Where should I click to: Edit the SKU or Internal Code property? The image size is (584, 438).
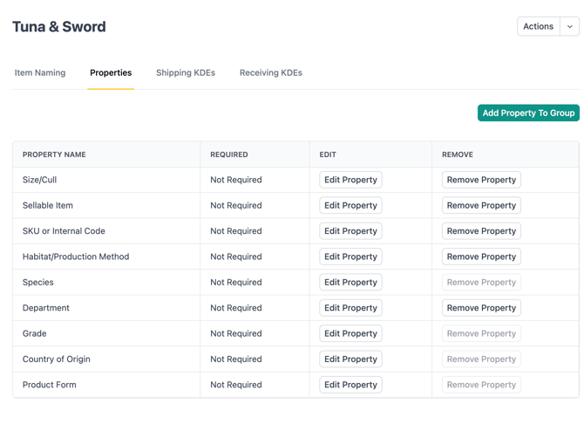[350, 231]
